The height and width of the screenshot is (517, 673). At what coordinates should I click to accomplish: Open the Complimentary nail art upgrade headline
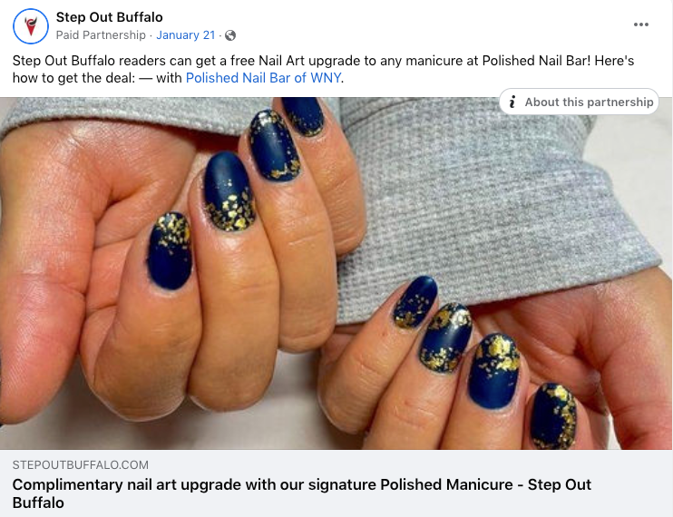pos(302,493)
